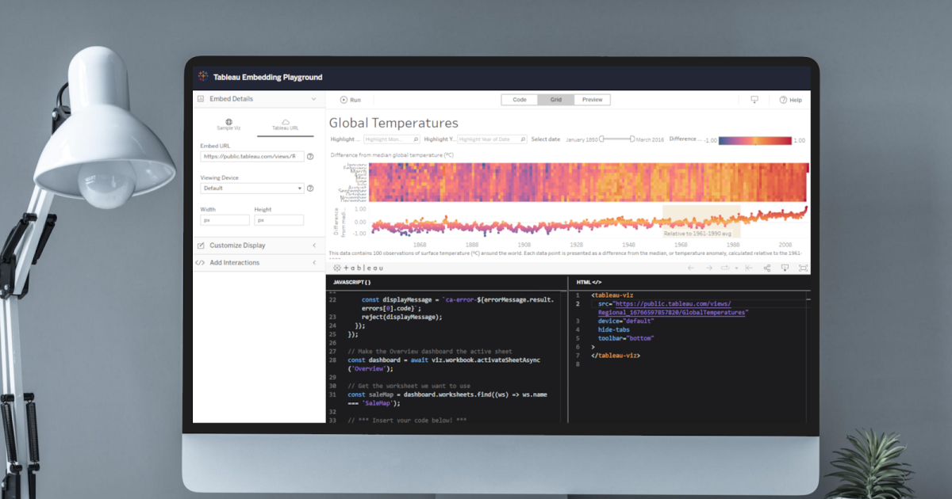Click the Replay animation icon in viz toolbar
The image size is (952, 499).
click(x=724, y=268)
